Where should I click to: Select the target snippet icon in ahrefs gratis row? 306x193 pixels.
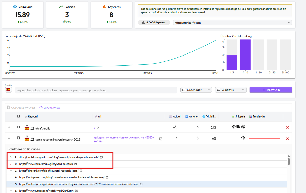(243, 127)
